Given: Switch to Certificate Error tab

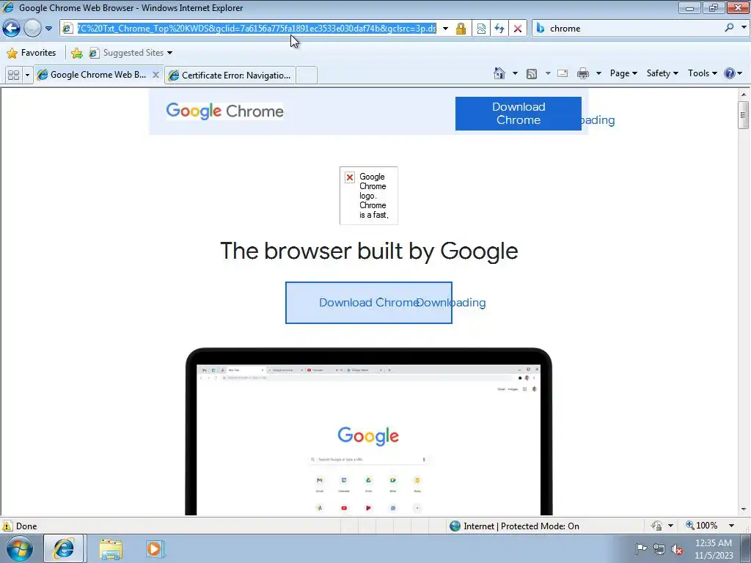Looking at the screenshot, I should click(230, 76).
